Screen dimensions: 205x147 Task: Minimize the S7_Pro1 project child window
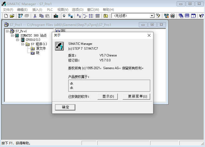143,25
